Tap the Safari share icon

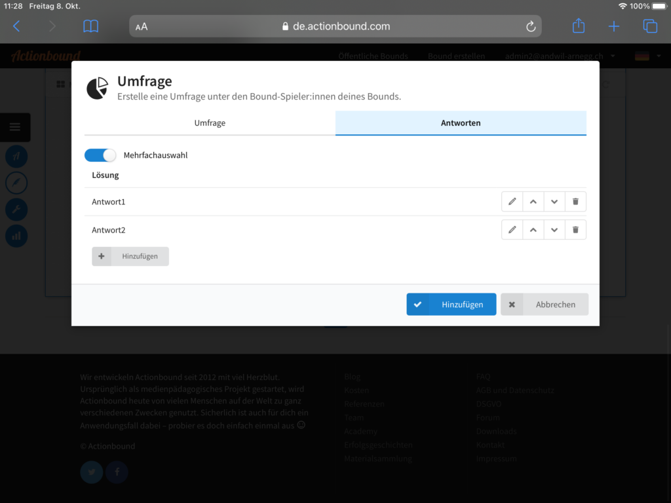(578, 26)
